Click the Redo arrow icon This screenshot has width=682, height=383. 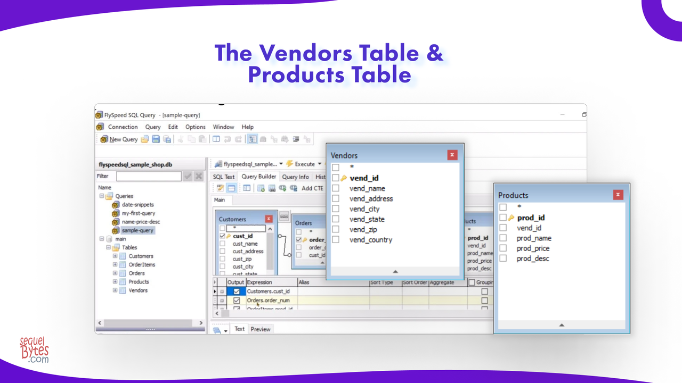click(238, 139)
